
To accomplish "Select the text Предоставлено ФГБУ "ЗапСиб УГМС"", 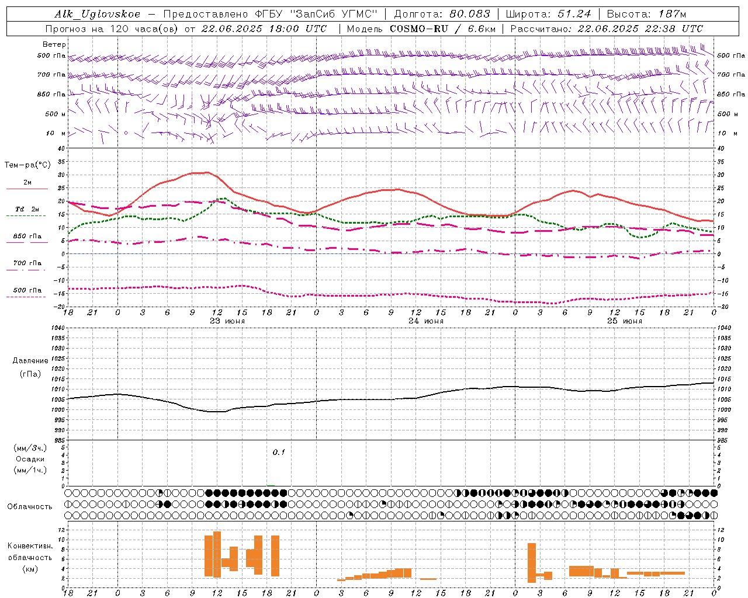I will click(270, 14).
